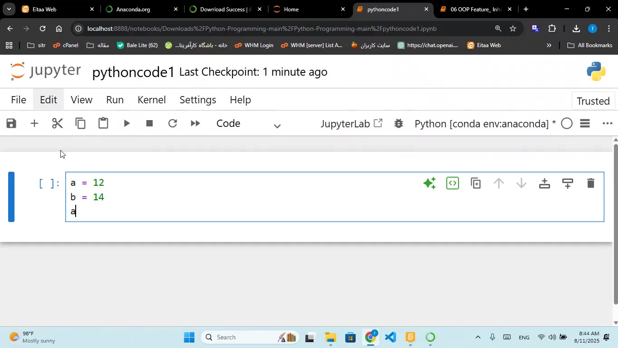Click the browser address bar URL
Image resolution: width=618 pixels, height=348 pixels.
pos(262,29)
